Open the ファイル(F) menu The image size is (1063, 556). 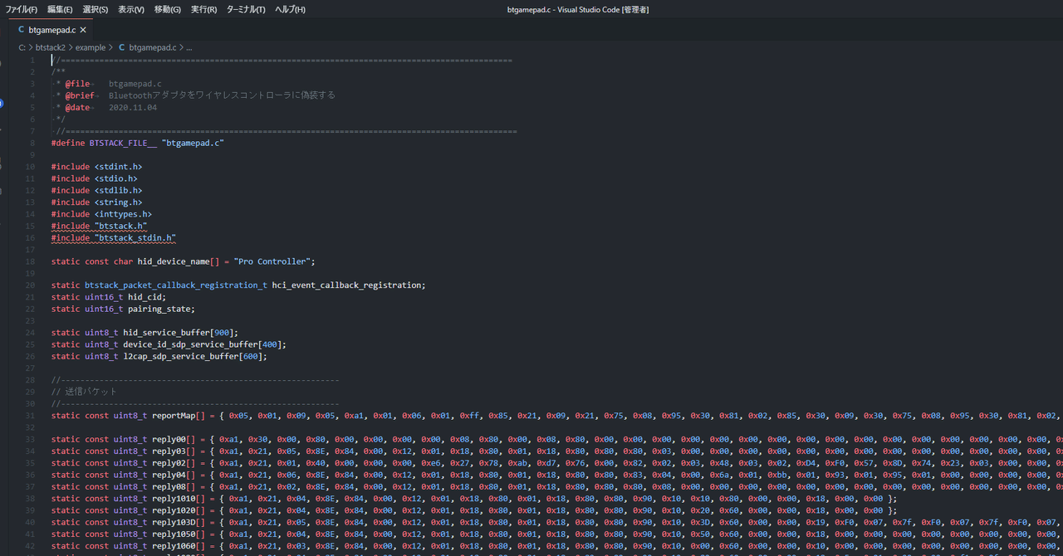click(22, 9)
